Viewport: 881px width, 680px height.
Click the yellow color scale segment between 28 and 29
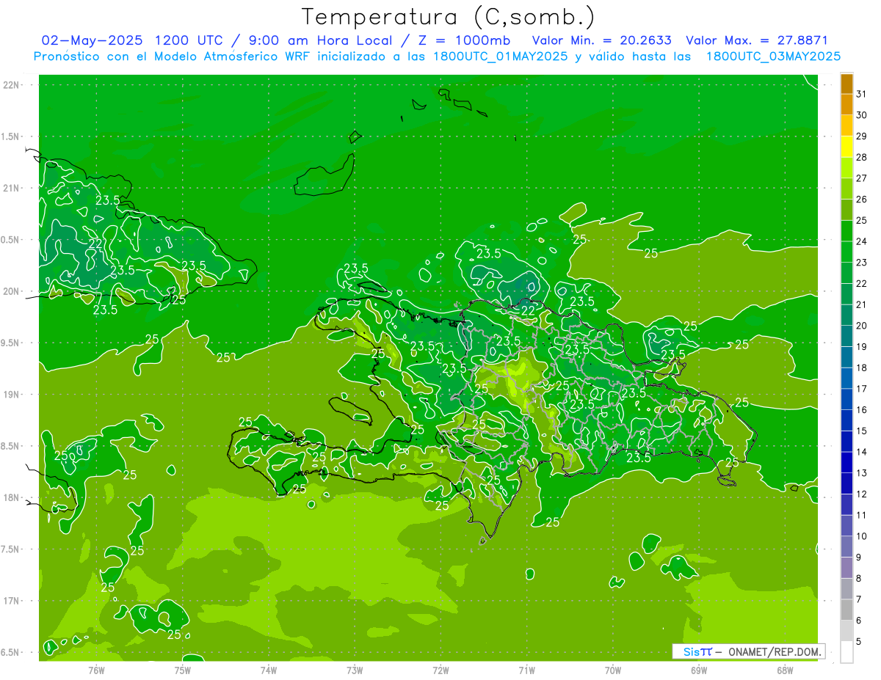(x=846, y=147)
